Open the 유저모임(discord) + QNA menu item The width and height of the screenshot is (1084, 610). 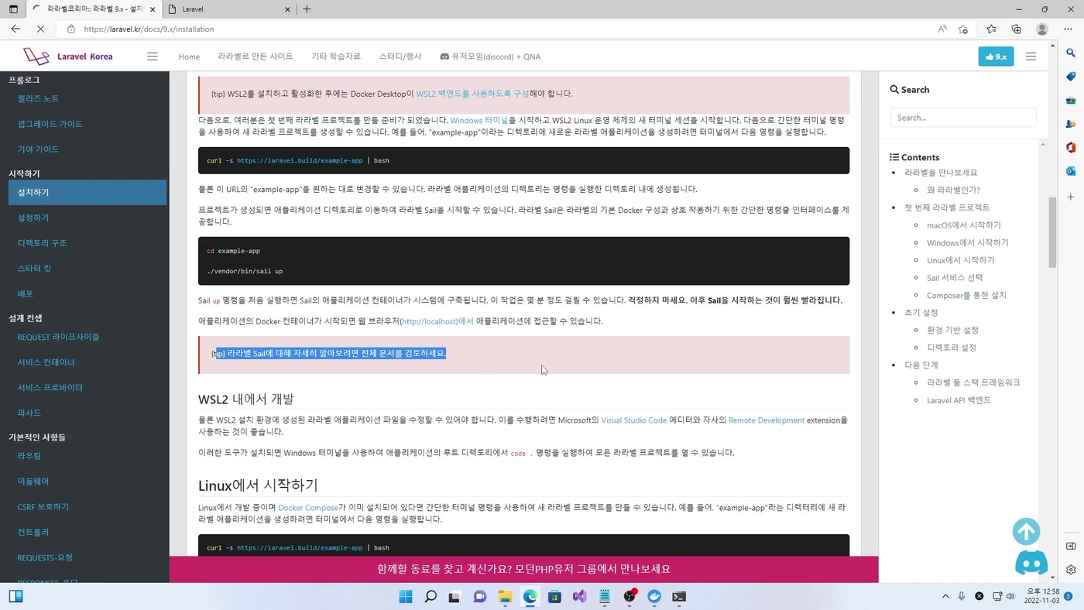click(490, 57)
